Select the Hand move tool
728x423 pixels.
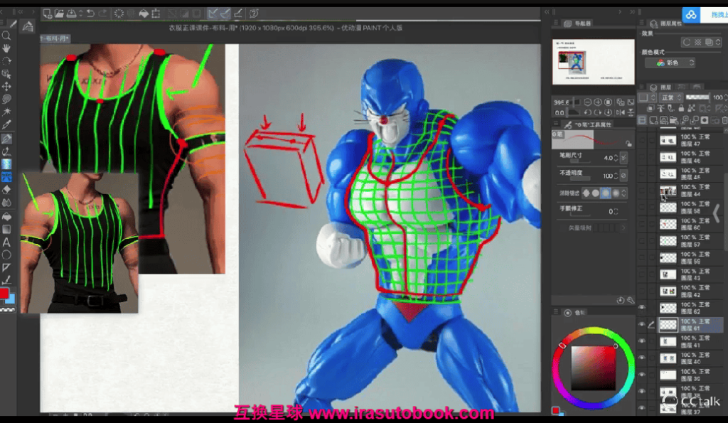click(x=6, y=48)
